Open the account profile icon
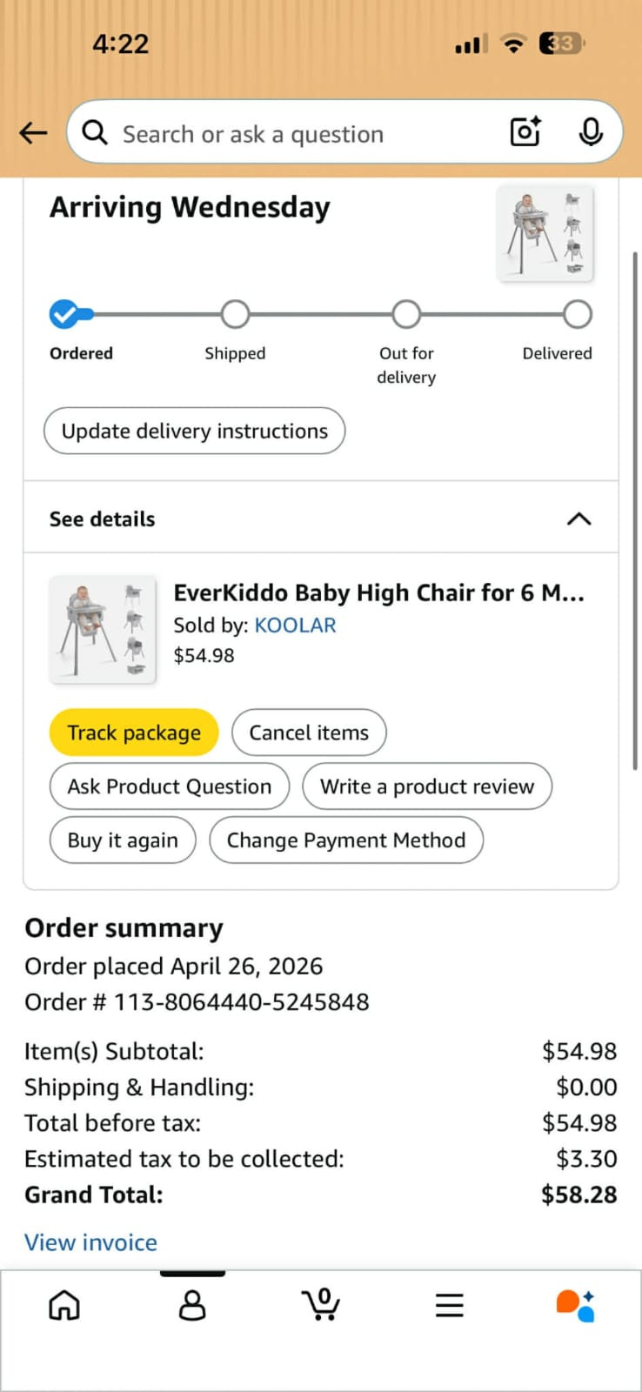The image size is (642, 1392). pyautogui.click(x=192, y=1305)
